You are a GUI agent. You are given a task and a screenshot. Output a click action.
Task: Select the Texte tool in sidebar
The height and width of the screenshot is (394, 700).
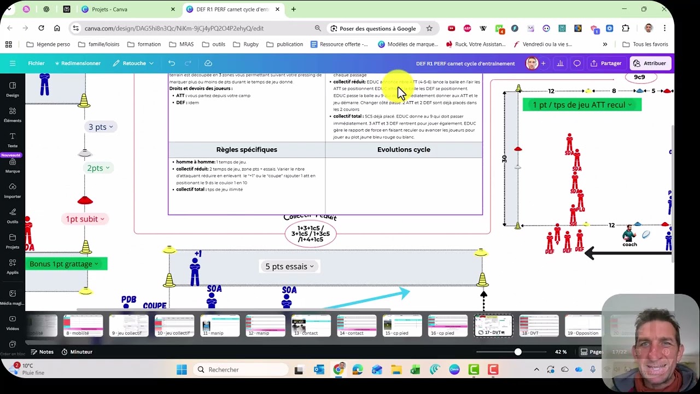pyautogui.click(x=13, y=140)
